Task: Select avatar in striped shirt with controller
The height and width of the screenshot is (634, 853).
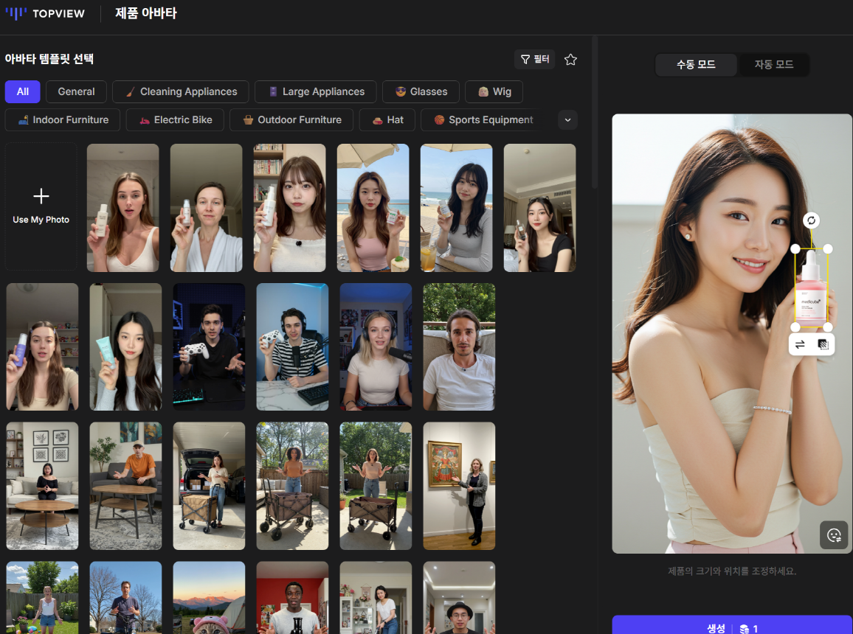Action: (293, 346)
